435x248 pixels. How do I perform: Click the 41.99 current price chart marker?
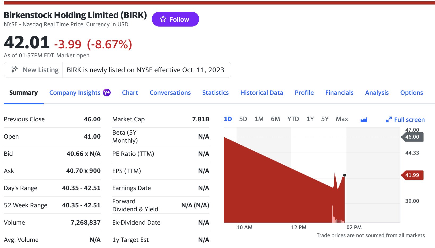coord(412,175)
